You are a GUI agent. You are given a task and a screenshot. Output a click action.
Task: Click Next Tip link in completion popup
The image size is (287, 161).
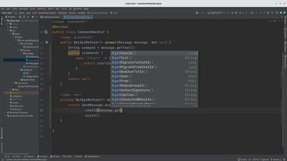147,106
